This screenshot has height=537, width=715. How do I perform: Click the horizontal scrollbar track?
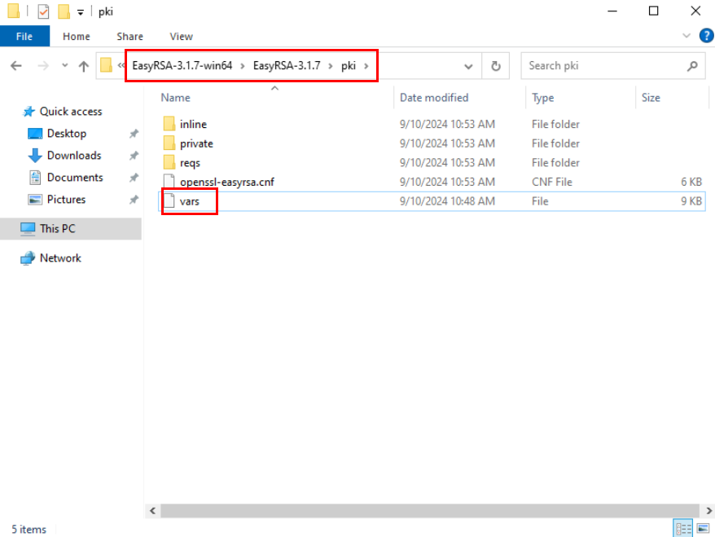coord(423,510)
